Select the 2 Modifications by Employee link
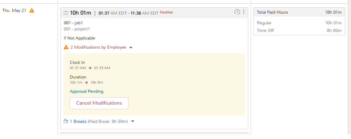 coord(98,47)
